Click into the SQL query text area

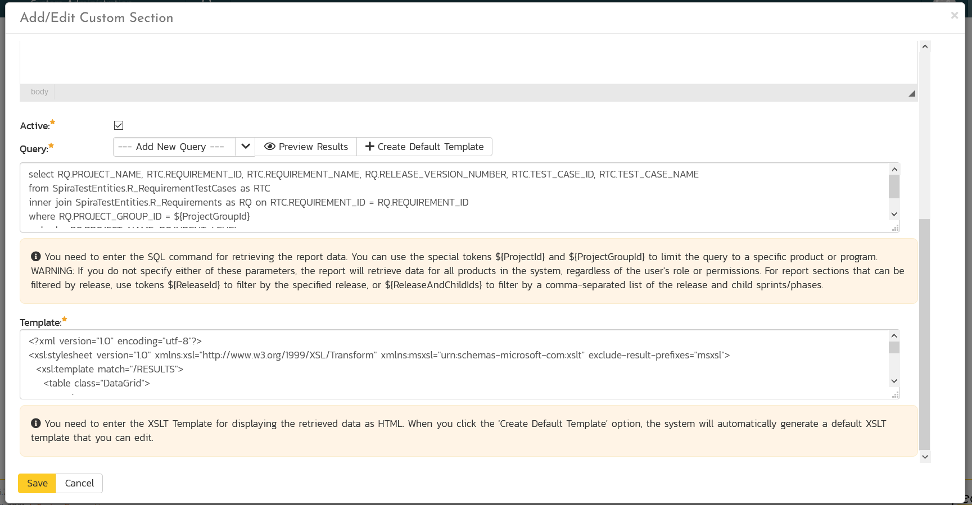(x=450, y=197)
